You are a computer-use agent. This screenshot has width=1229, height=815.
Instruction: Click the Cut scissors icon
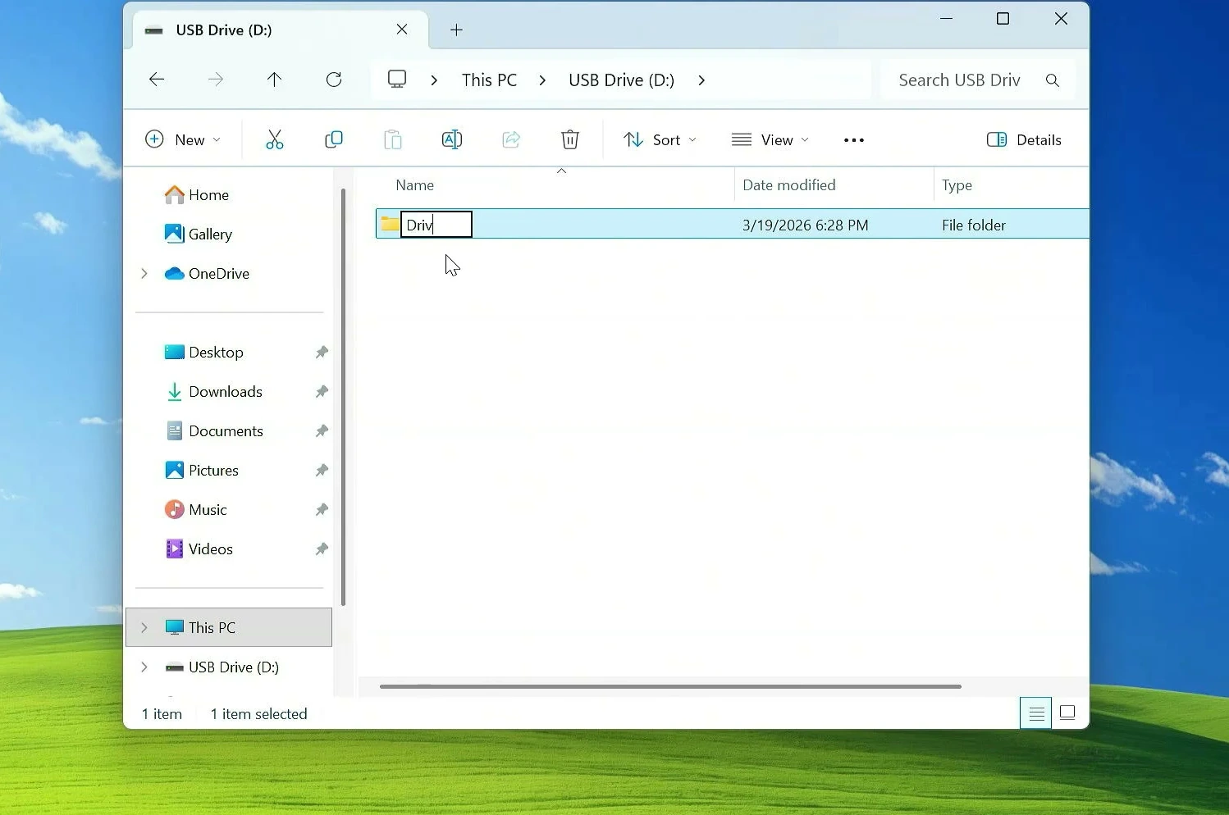pos(275,140)
